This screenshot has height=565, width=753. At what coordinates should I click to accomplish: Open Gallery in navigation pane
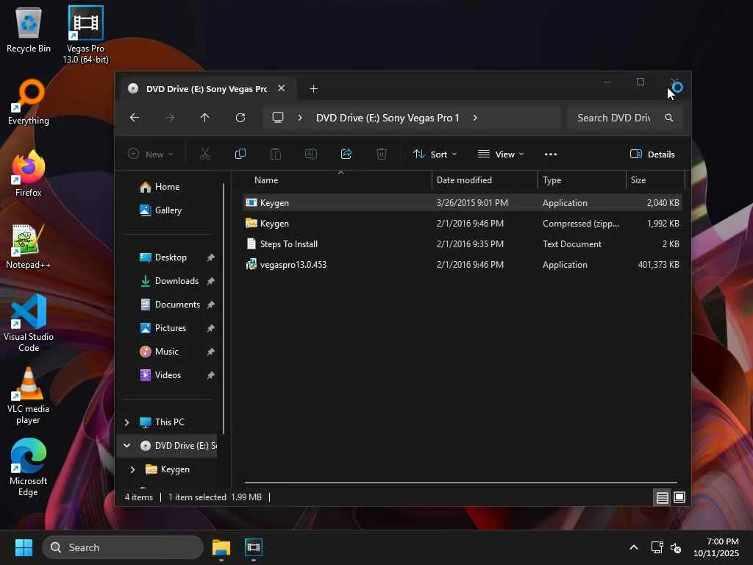168,210
